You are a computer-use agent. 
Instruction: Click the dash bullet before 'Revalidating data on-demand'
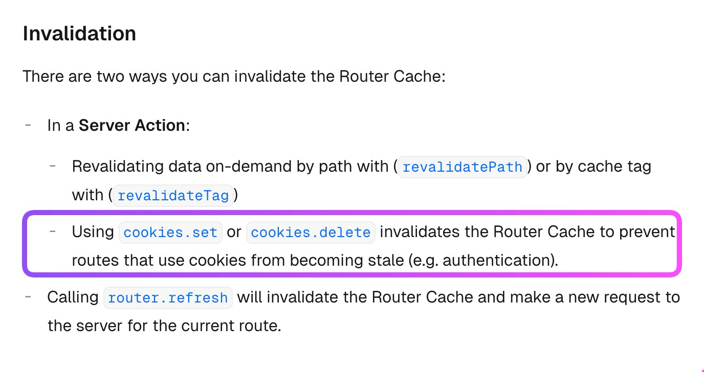[x=53, y=165]
